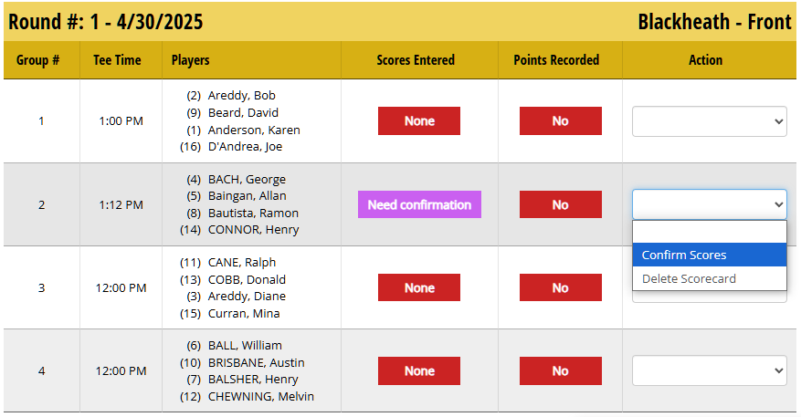Click the Scores Entered column header

[x=416, y=60]
